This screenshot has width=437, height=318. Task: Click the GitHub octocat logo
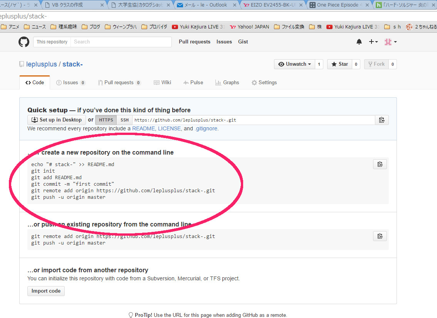24,42
